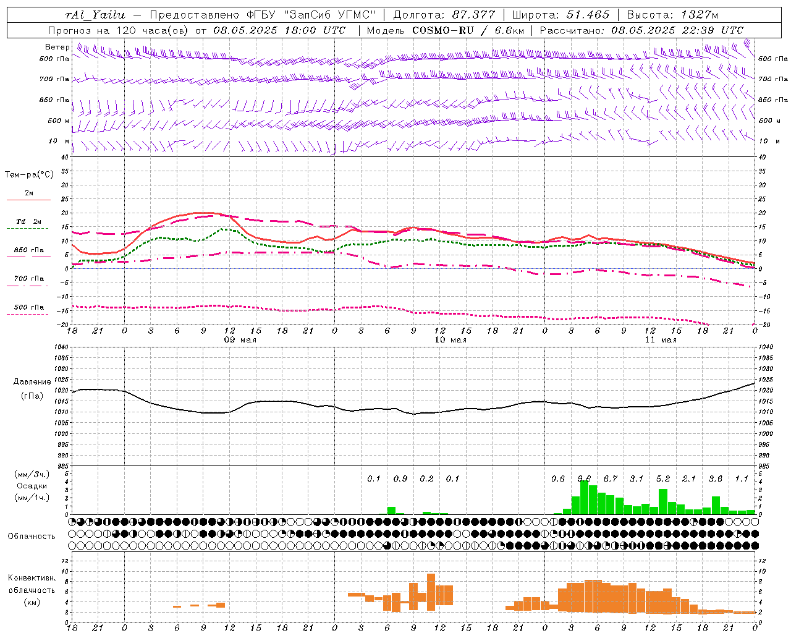Image resolution: width=791 pixels, height=633 pixels.
Task: Click the 3.6 precipitation amount
Action: (716, 479)
